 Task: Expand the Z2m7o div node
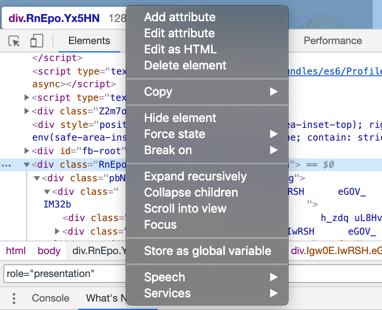[27, 111]
